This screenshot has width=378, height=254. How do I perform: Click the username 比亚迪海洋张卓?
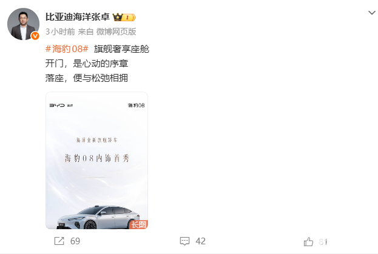[78, 17]
